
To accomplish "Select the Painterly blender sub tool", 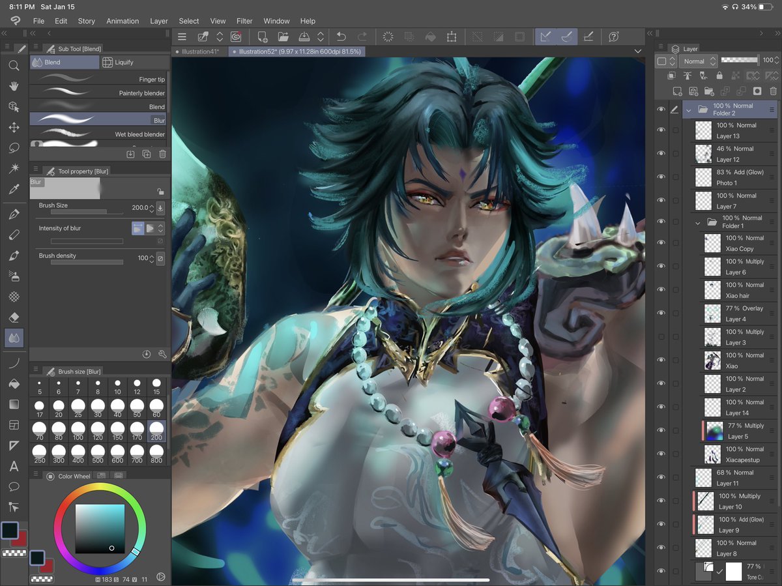I will [98, 93].
